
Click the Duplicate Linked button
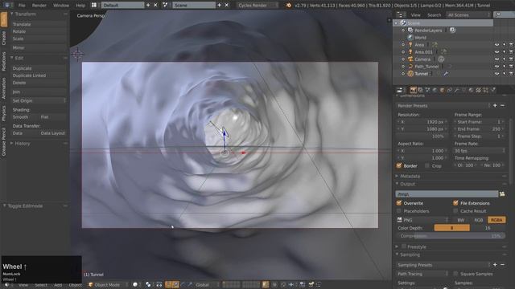(x=39, y=75)
